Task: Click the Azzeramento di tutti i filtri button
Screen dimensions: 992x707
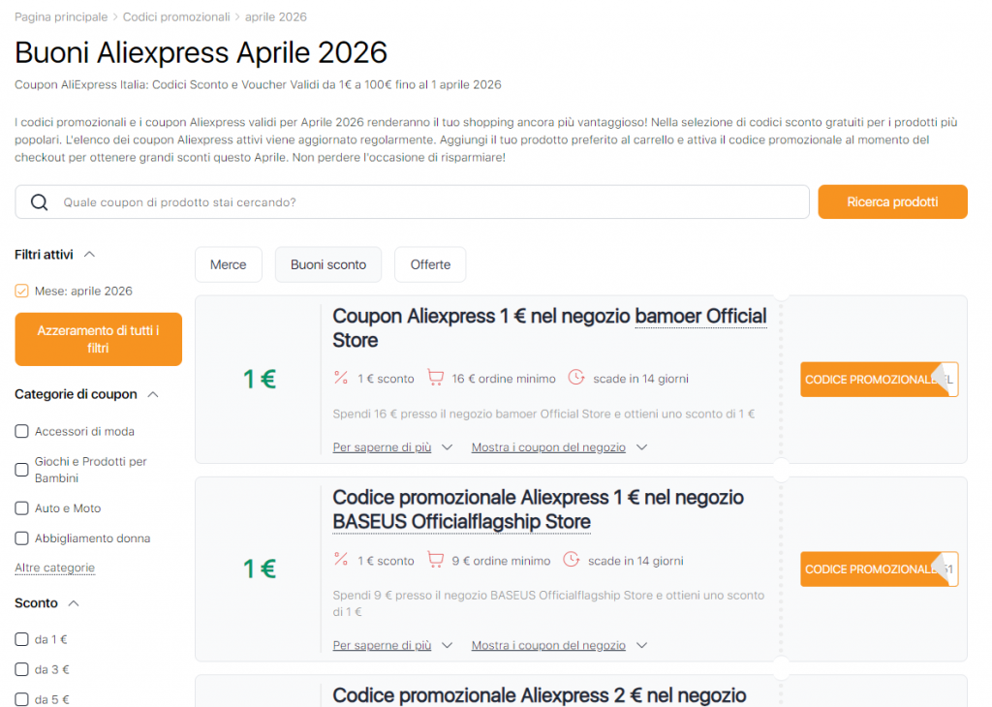Action: [97, 339]
